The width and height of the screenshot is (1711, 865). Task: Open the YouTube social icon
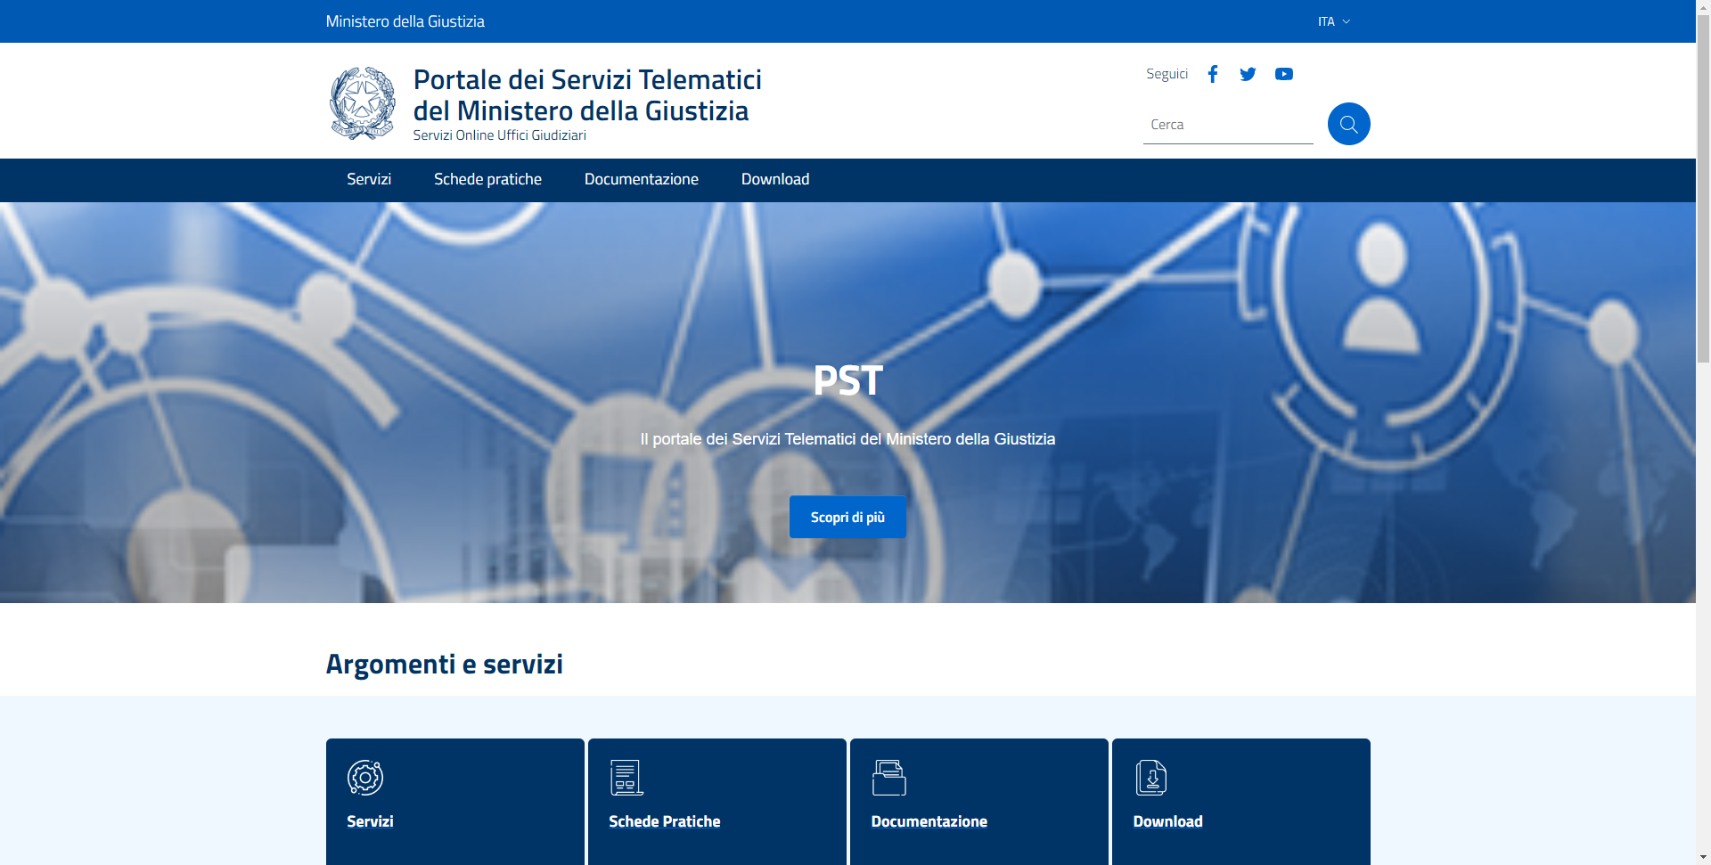tap(1283, 74)
